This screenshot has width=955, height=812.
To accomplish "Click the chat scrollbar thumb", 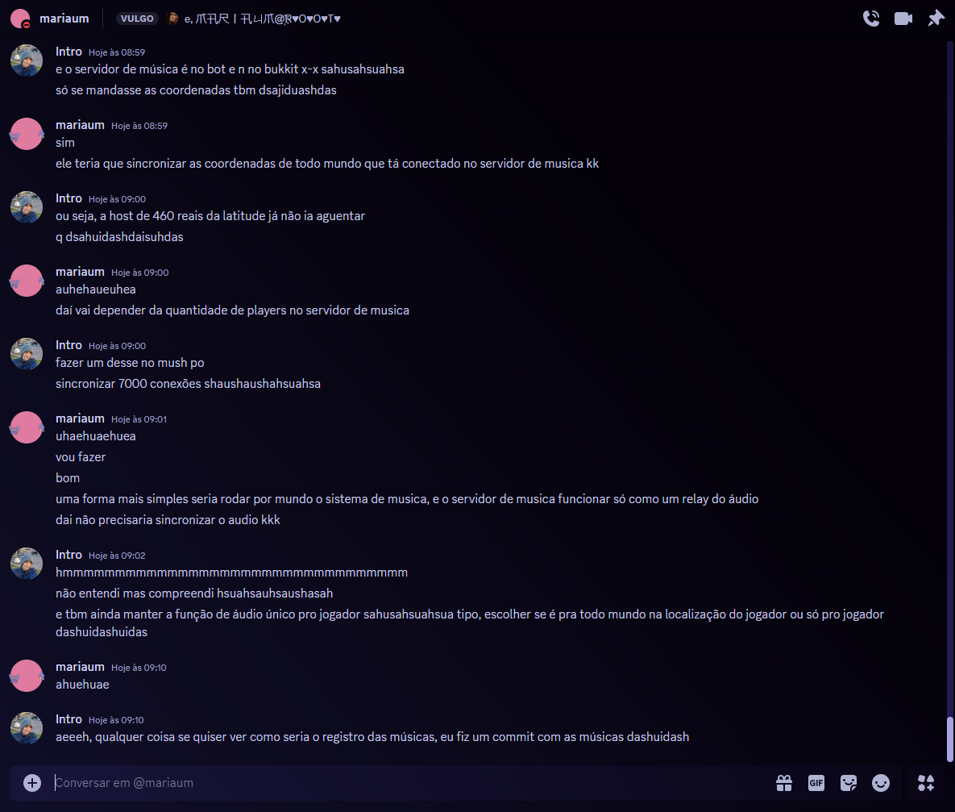I will click(949, 739).
